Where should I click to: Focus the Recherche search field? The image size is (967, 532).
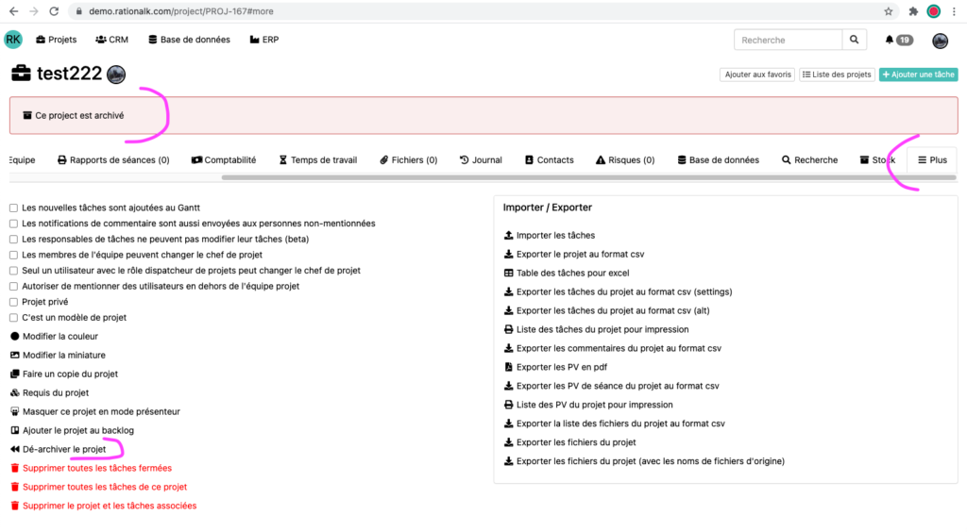pyautogui.click(x=786, y=41)
